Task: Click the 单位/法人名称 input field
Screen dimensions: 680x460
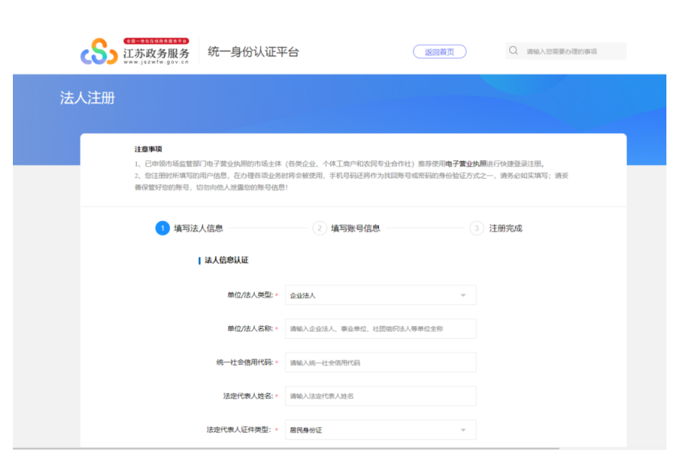Action: pos(380,329)
